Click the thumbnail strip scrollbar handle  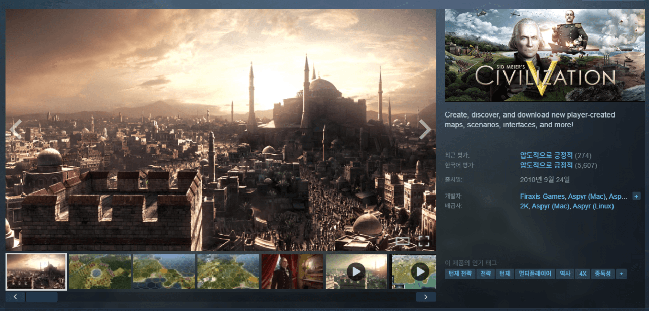pyautogui.click(x=42, y=297)
